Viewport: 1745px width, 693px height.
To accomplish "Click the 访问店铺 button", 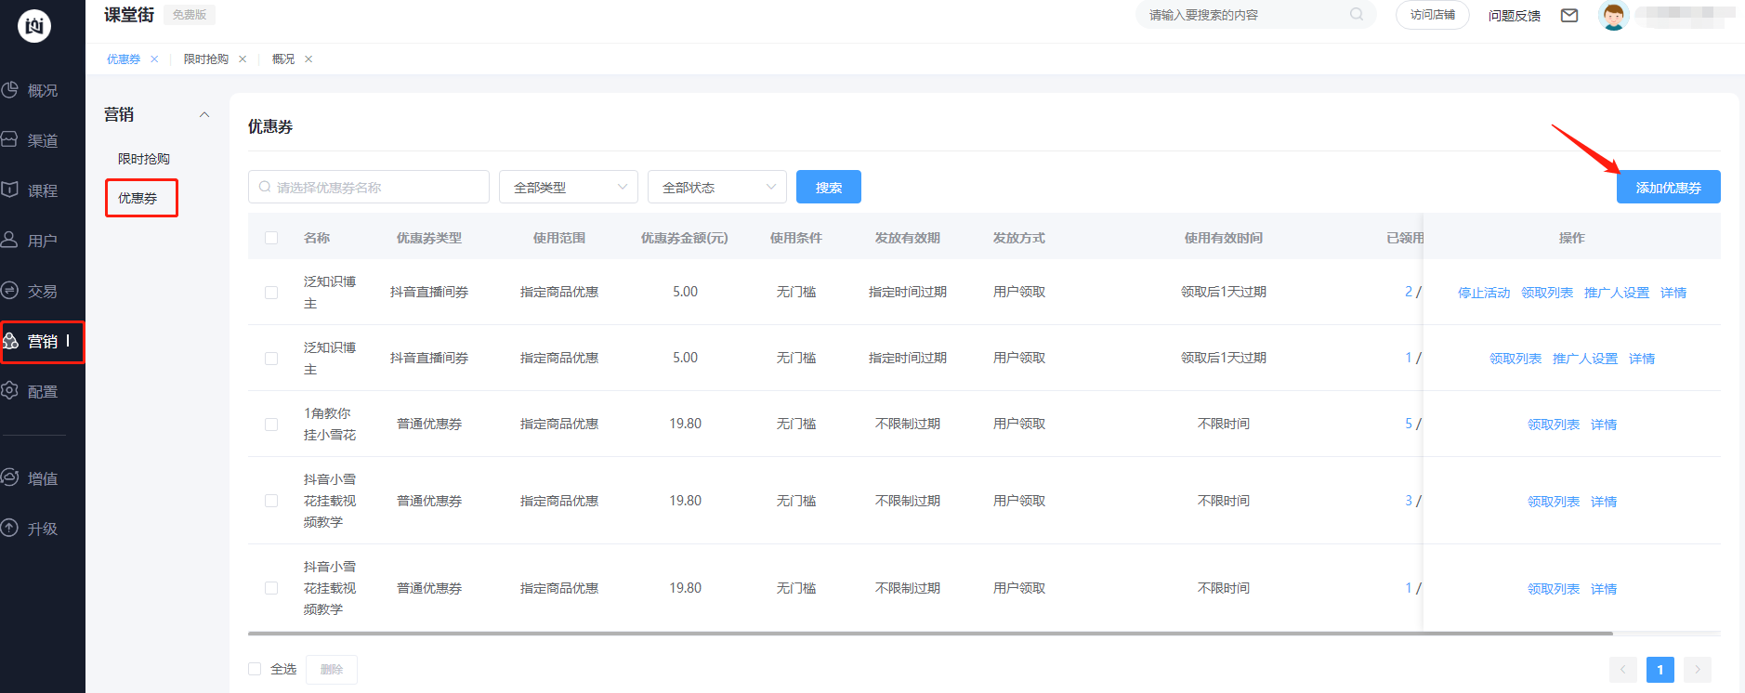I will click(x=1433, y=15).
